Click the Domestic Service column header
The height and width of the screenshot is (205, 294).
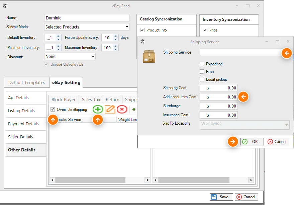83,120
